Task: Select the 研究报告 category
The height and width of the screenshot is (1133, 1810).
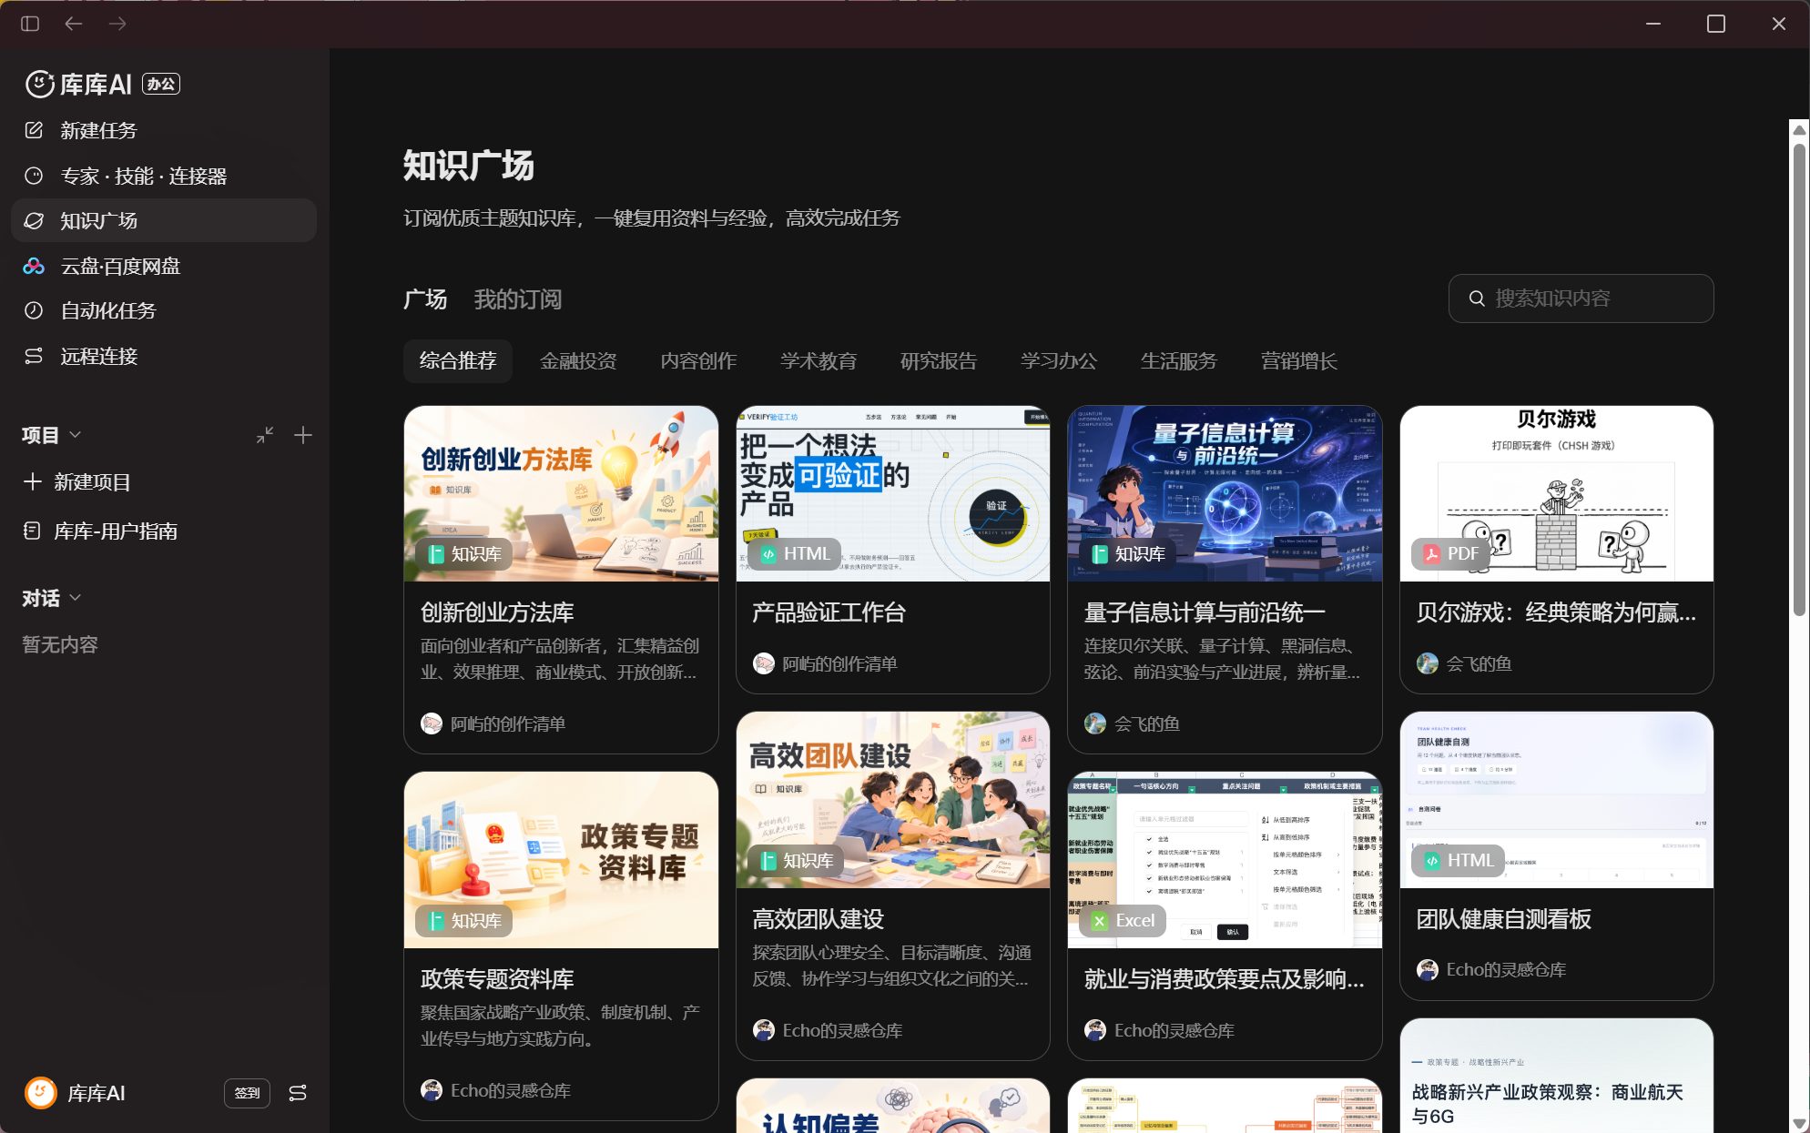Action: [939, 361]
